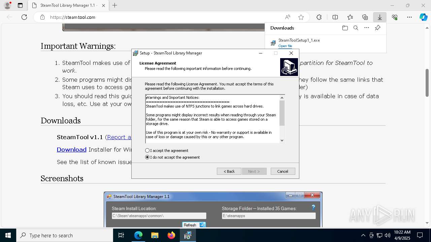
Task: Open a new browser tab
Action: pos(114,5)
